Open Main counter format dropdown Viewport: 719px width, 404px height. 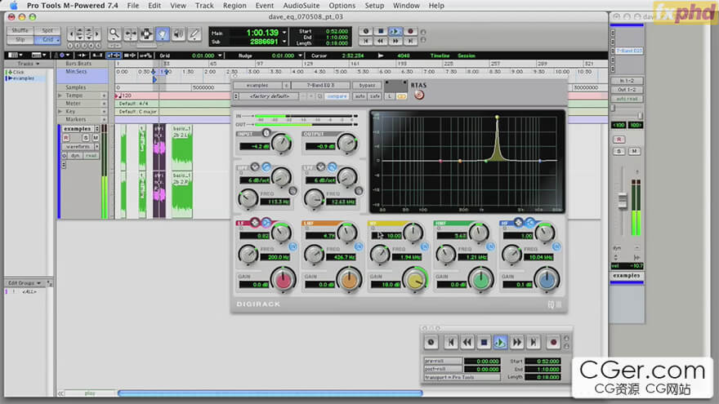click(284, 33)
